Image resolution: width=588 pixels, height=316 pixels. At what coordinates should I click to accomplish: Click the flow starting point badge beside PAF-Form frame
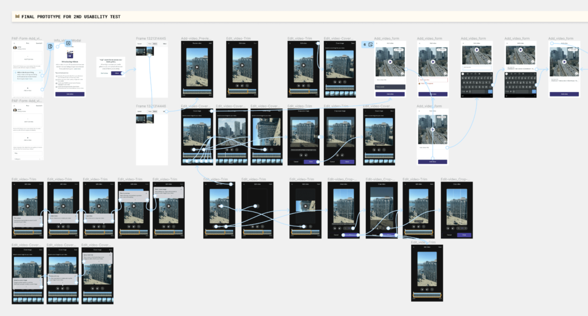[x=51, y=46]
